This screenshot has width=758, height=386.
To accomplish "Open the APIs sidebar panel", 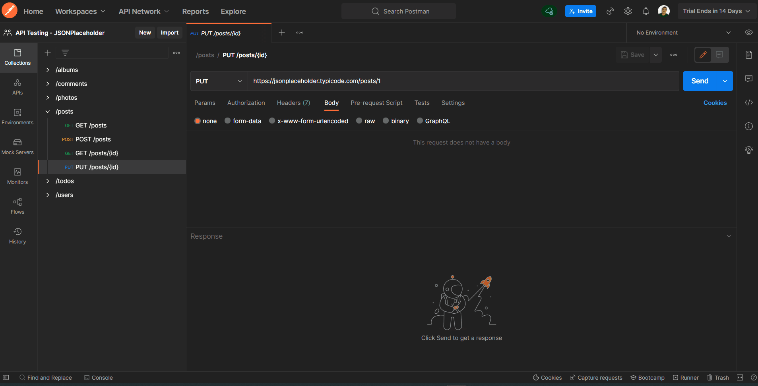I will point(17,87).
